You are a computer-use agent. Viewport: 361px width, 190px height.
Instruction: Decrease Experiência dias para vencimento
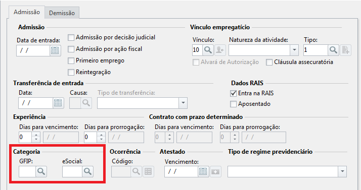[x=36, y=140]
